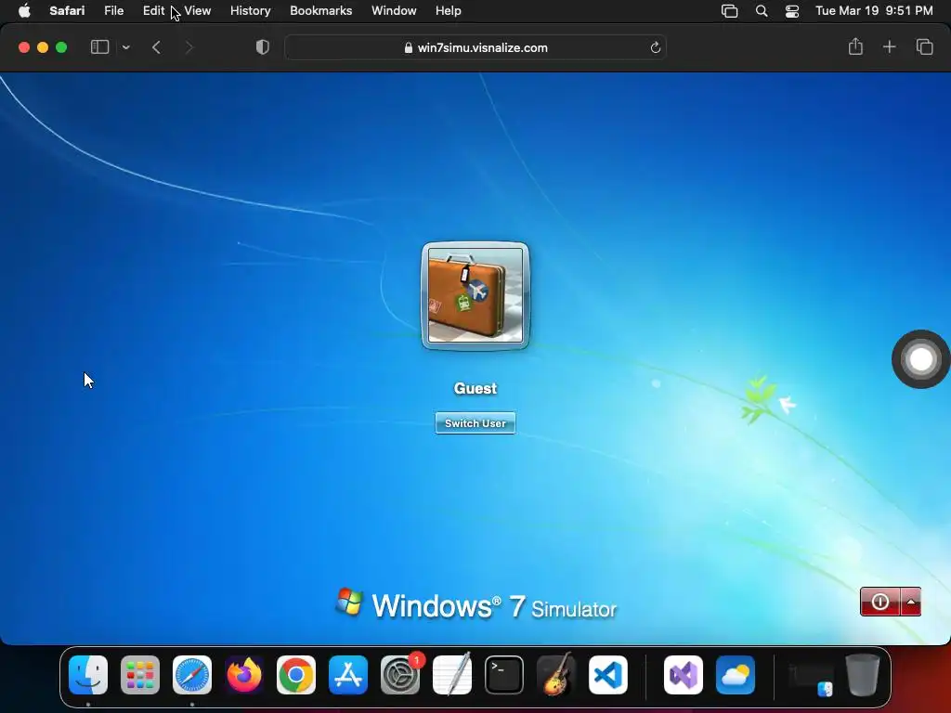Expand the shutdown options arrow
The image size is (951, 713).
[910, 602]
